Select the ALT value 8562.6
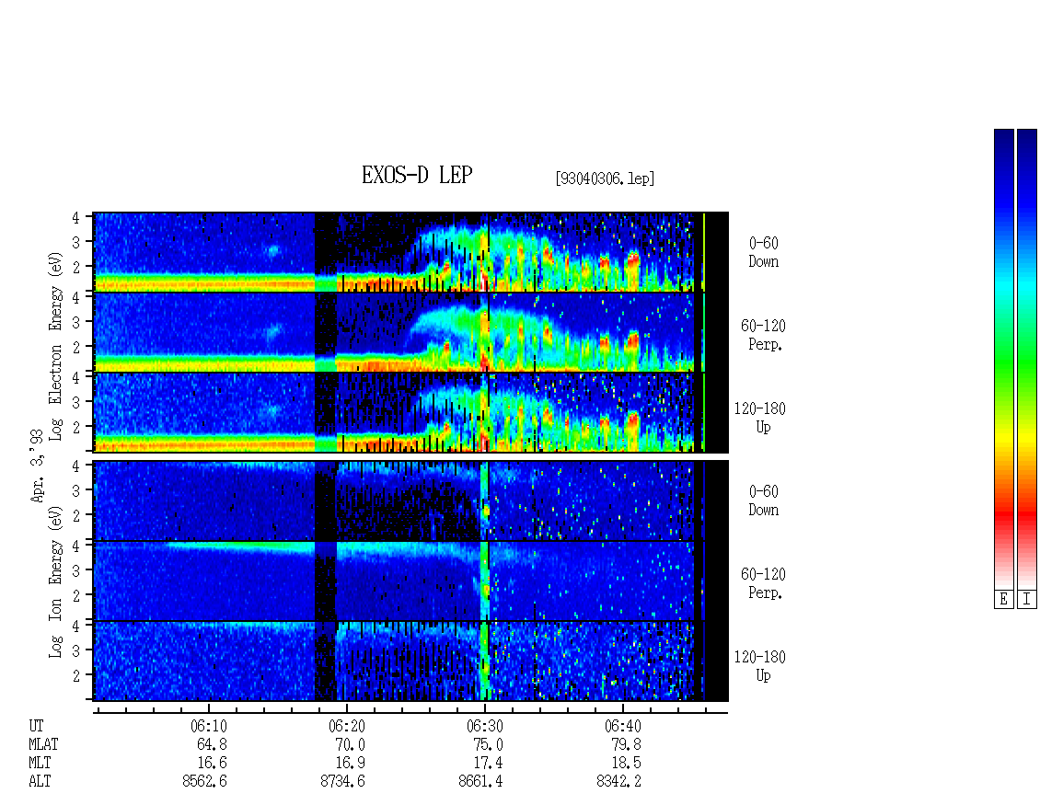 click(x=204, y=781)
